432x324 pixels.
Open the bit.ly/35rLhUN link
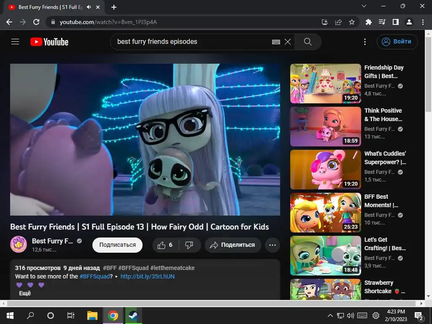coord(147,276)
